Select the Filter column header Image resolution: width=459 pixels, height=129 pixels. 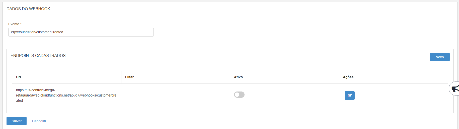(129, 77)
